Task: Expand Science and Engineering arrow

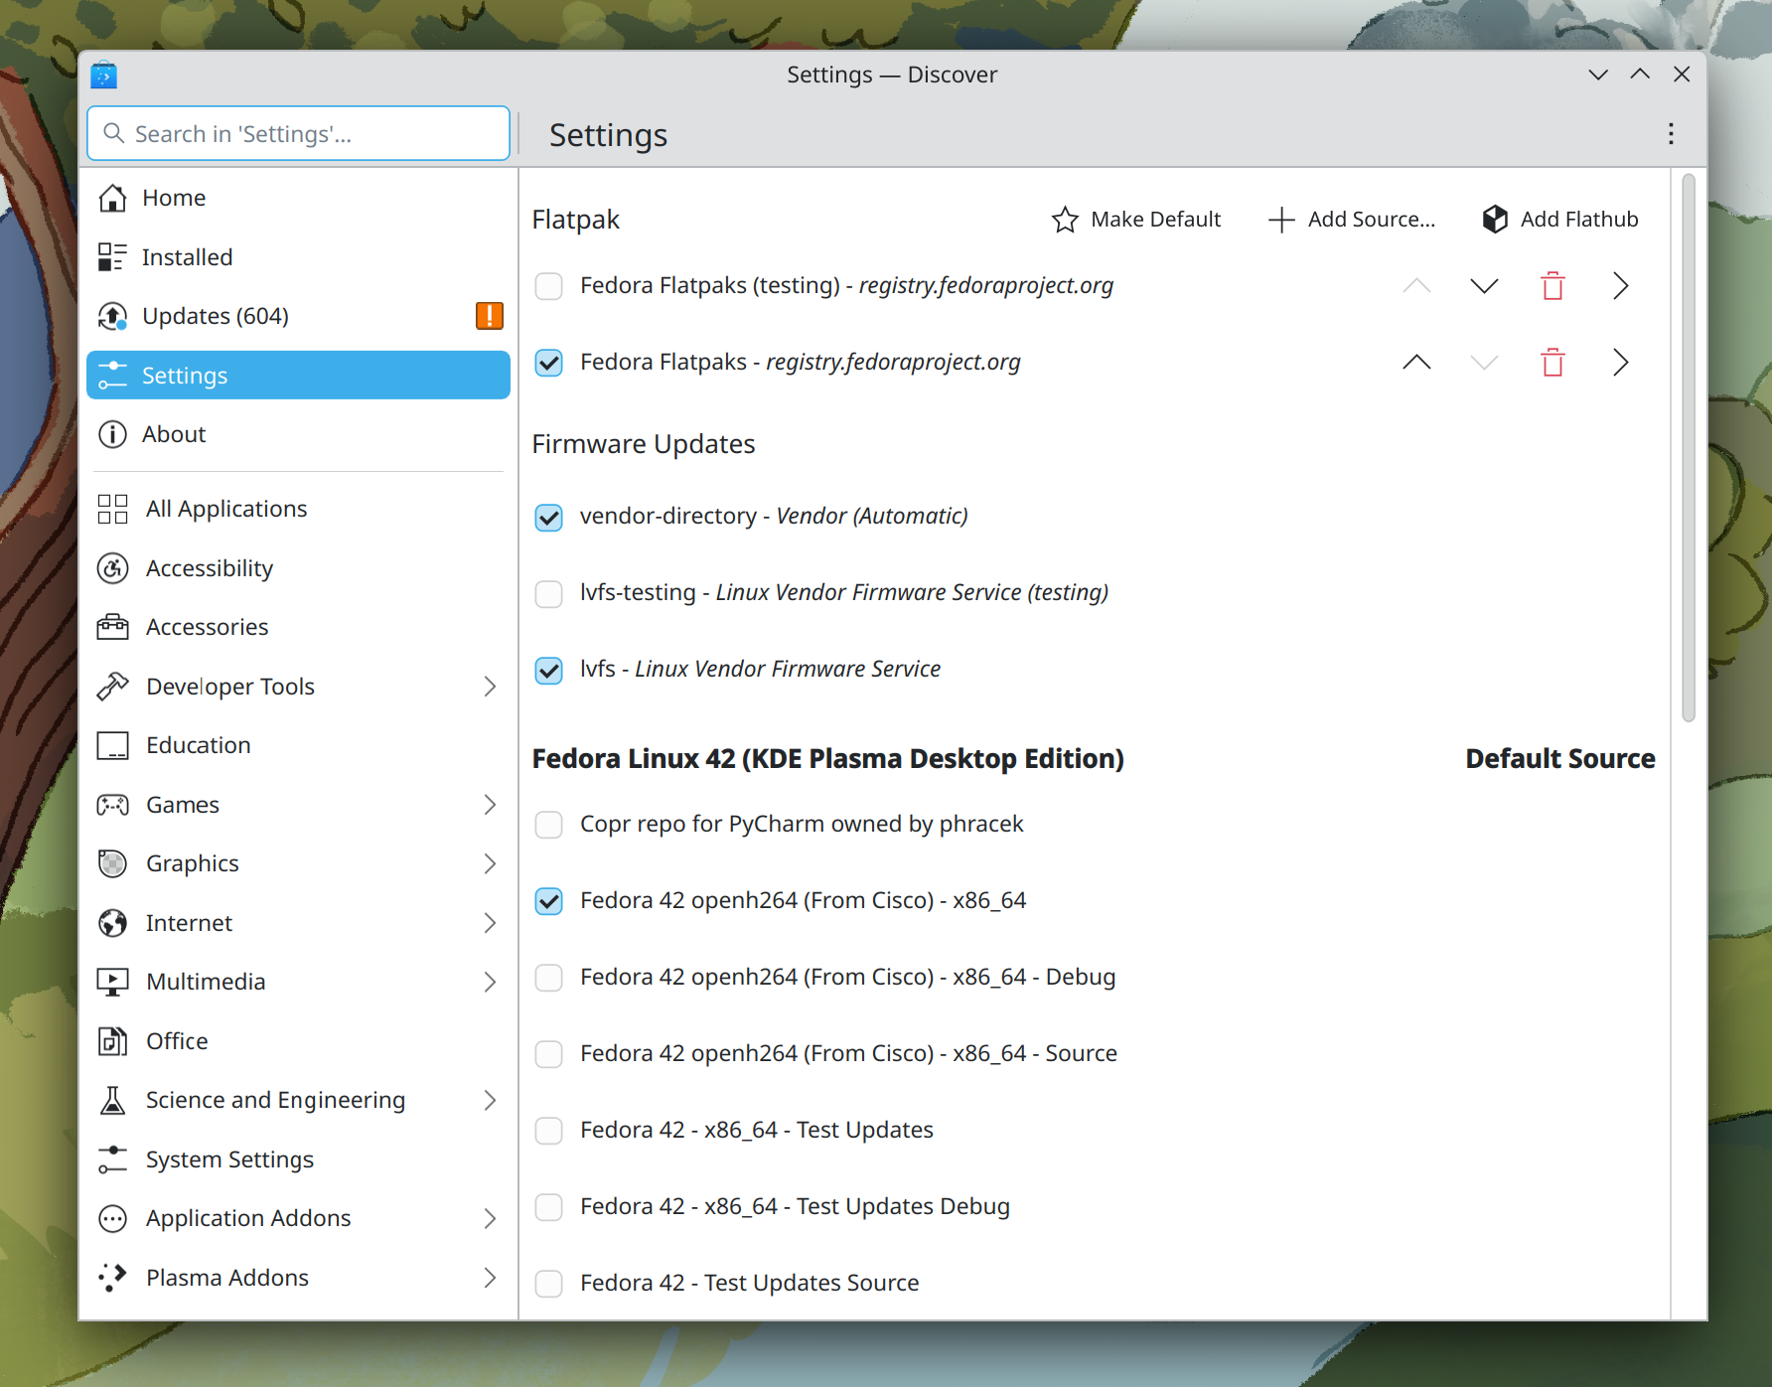Action: [490, 1100]
